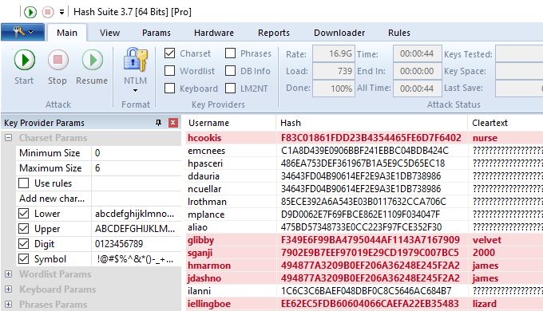This screenshot has width=543, height=311.
Task: Close the Key Provider Params panel
Action: (173, 123)
